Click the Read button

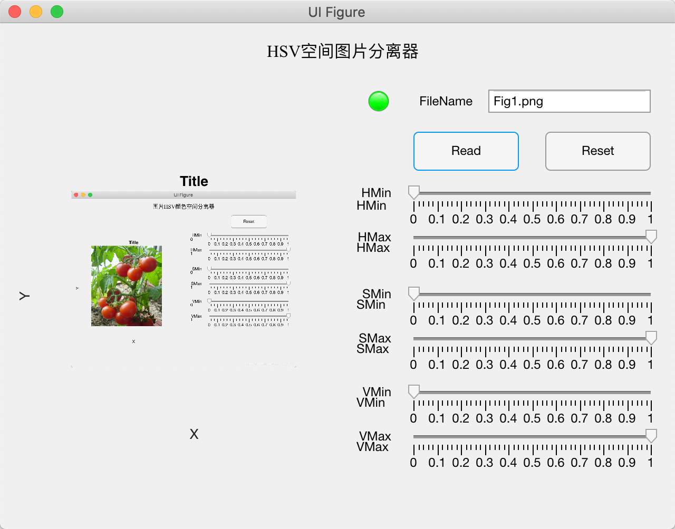[x=466, y=151]
